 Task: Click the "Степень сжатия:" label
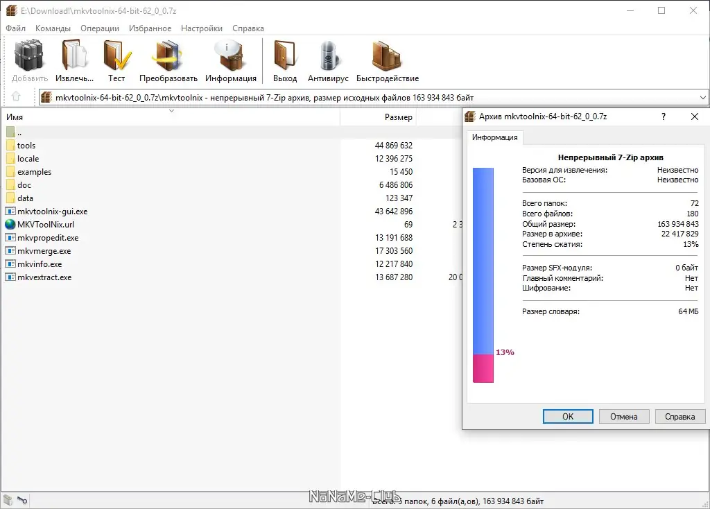[x=552, y=244]
